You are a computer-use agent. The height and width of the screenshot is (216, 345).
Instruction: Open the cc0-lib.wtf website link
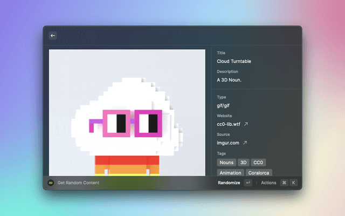229,124
